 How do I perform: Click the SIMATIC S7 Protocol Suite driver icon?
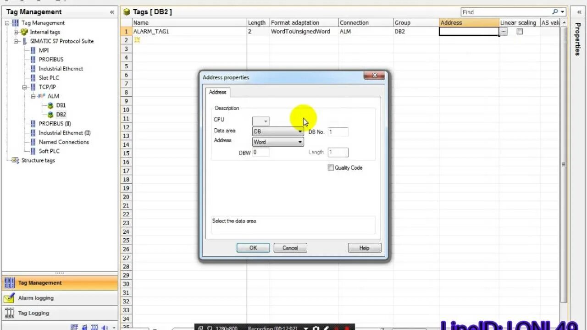tap(25, 41)
